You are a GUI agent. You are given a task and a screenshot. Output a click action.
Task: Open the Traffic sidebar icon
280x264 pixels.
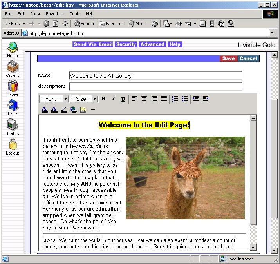[x=13, y=124]
